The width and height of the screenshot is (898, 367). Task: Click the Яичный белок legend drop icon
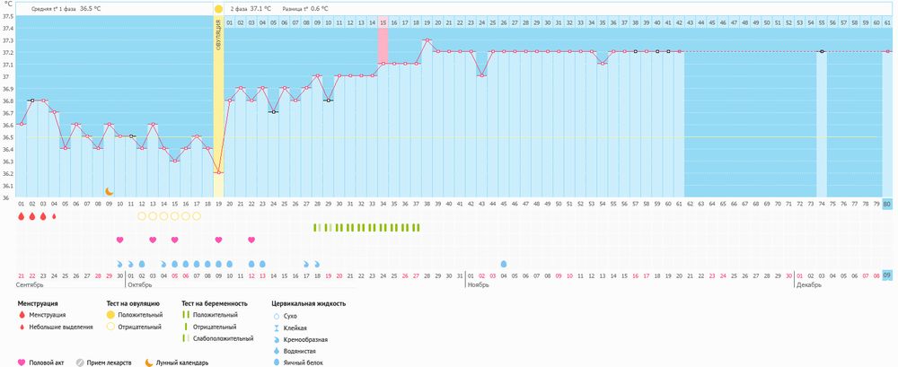click(276, 362)
